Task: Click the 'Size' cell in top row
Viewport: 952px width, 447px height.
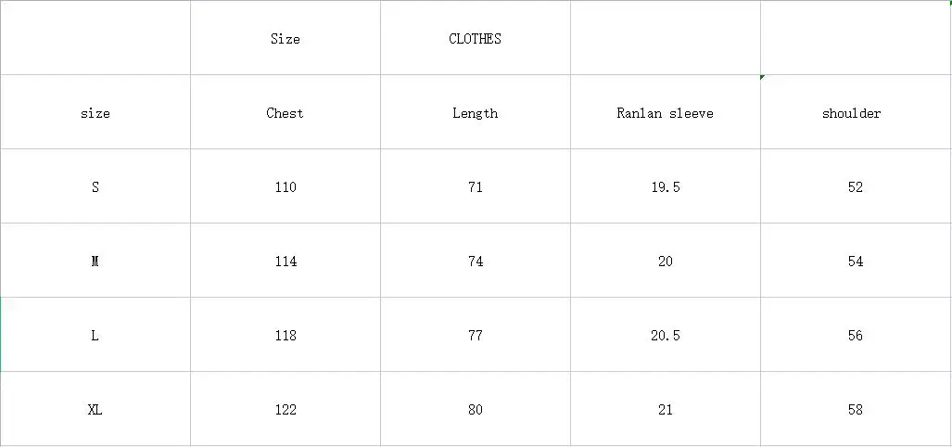Action: point(286,39)
